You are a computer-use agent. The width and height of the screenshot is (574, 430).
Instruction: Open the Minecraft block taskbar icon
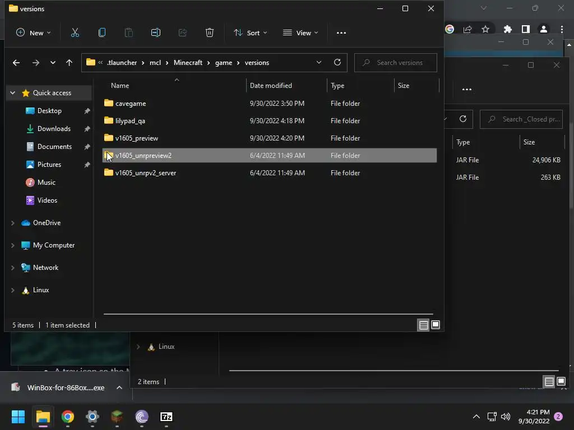117,417
